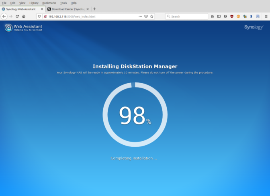Click the insecure connection padlock icon
Screen dimensions: 270x196
(x=45, y=16)
